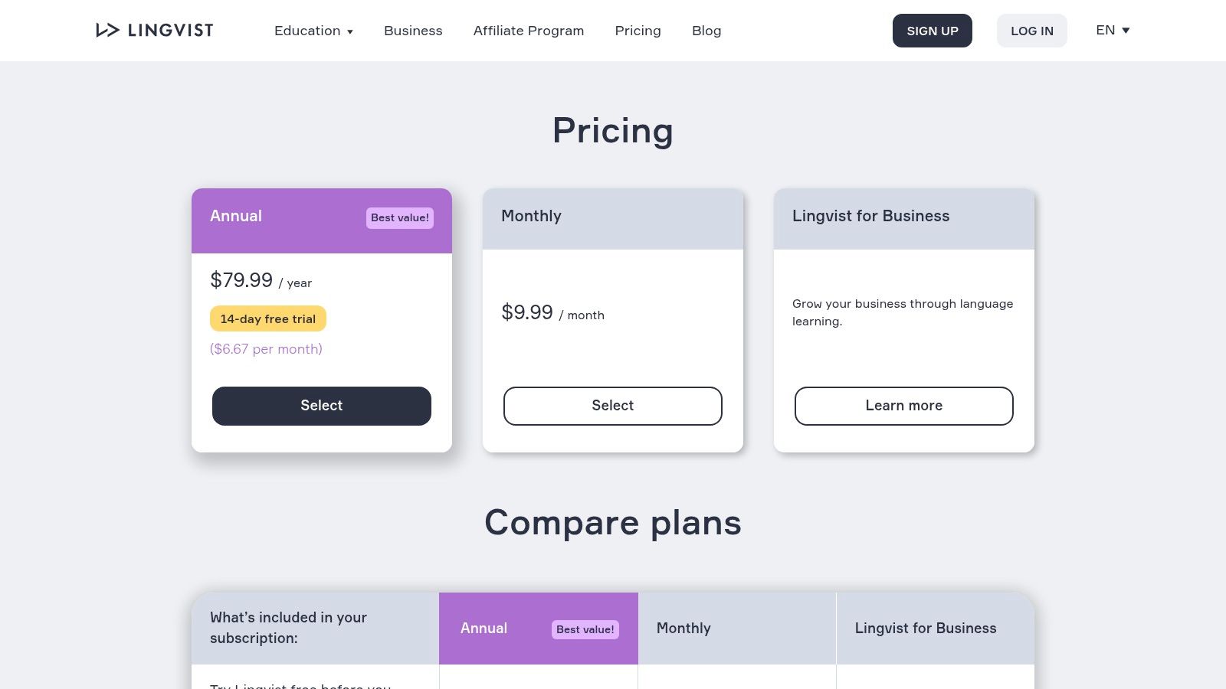Select the Monthly plan
Screen dimensions: 1226x689
[x=612, y=406]
